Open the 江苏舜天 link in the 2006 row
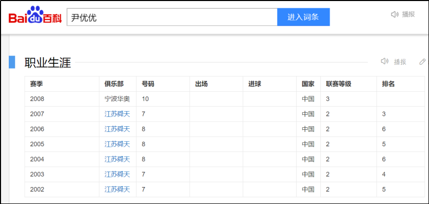429x204 pixels. (117, 129)
